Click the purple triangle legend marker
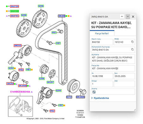143x124 pixels. 7,16
